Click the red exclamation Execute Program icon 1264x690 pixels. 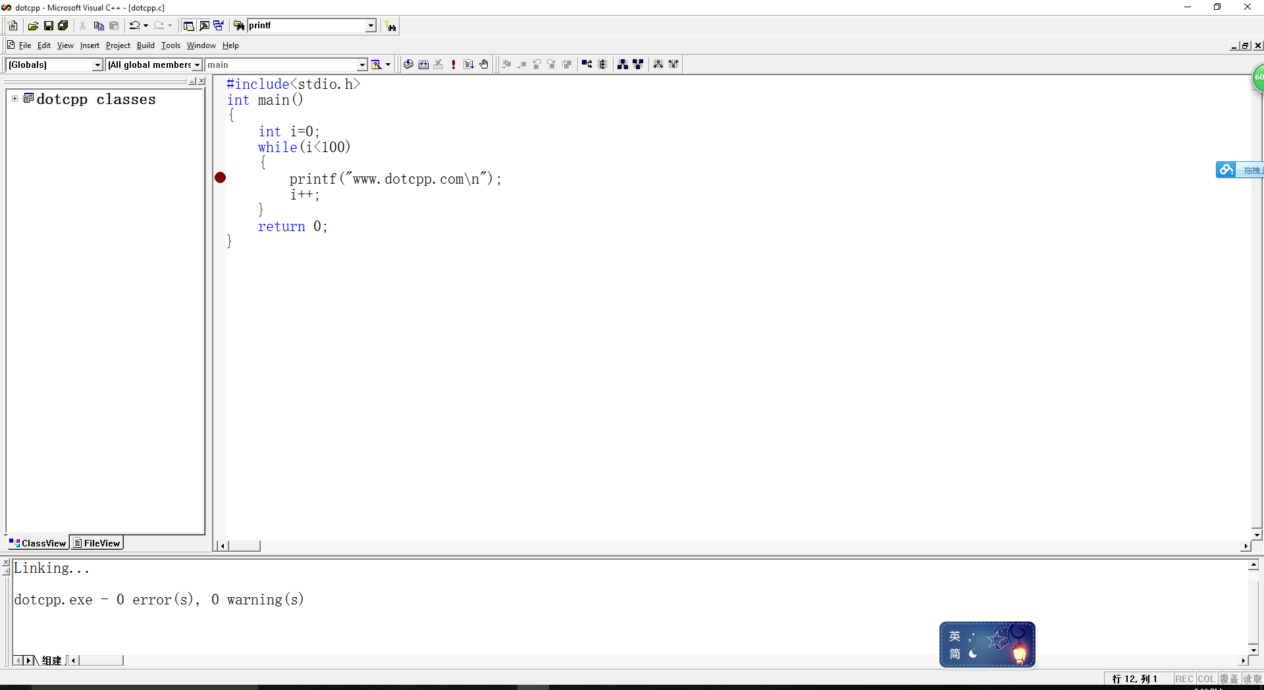454,65
